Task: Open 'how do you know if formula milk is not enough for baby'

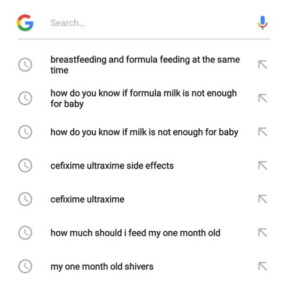Action: [143, 99]
